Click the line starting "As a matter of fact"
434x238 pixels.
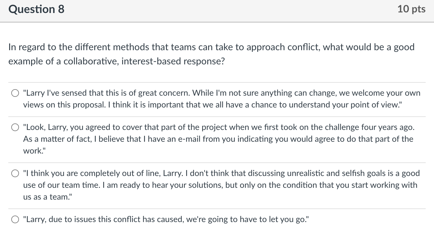218,139
